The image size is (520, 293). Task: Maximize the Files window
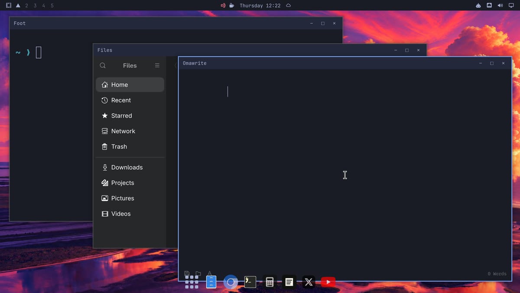[x=407, y=50]
